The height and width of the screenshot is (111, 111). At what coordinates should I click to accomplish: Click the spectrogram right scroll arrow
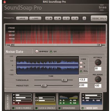tap(99, 45)
